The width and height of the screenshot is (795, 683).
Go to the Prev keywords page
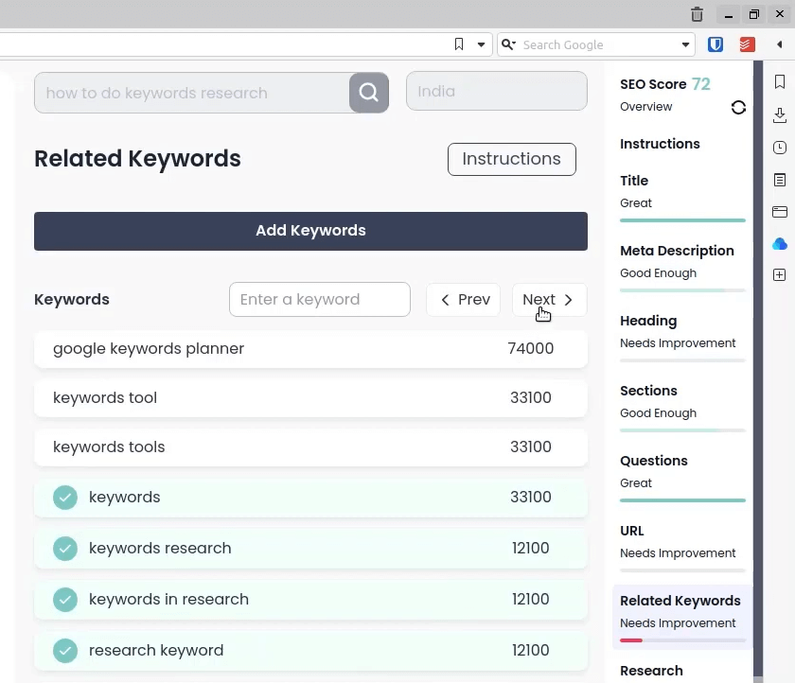(x=463, y=300)
